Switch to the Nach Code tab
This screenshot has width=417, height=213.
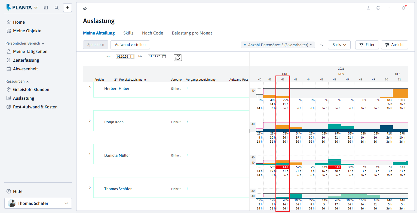pos(153,33)
